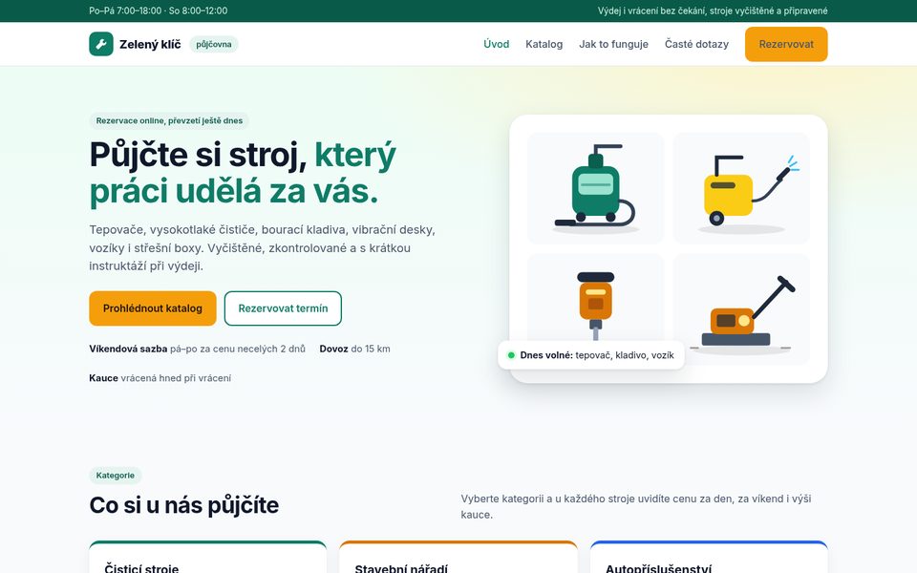This screenshot has width=917, height=573.
Task: Click the Prohlédnout katalog button
Action: [x=153, y=308]
